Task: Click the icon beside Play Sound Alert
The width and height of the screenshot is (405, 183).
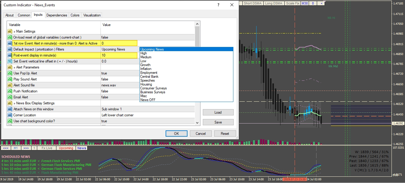Action: (10, 79)
